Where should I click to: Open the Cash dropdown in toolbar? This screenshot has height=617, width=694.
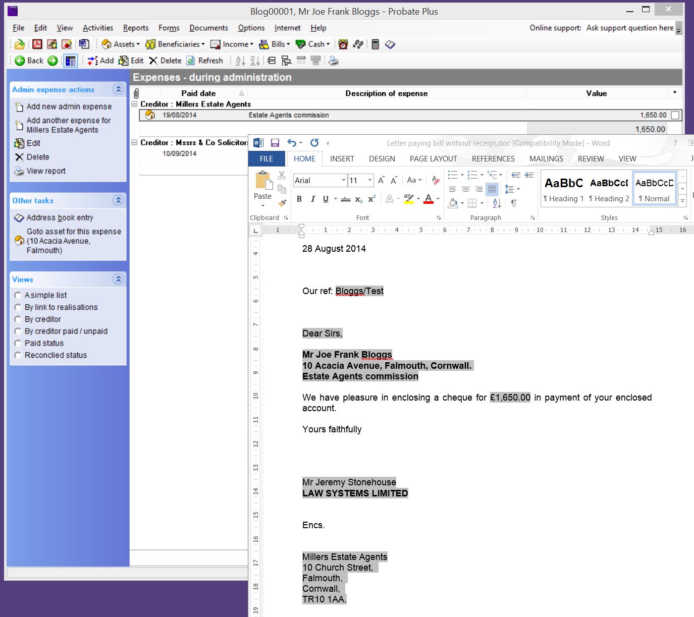click(313, 44)
